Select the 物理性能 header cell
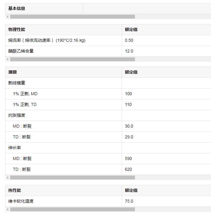This screenshot has height=214, width=211. [63, 29]
